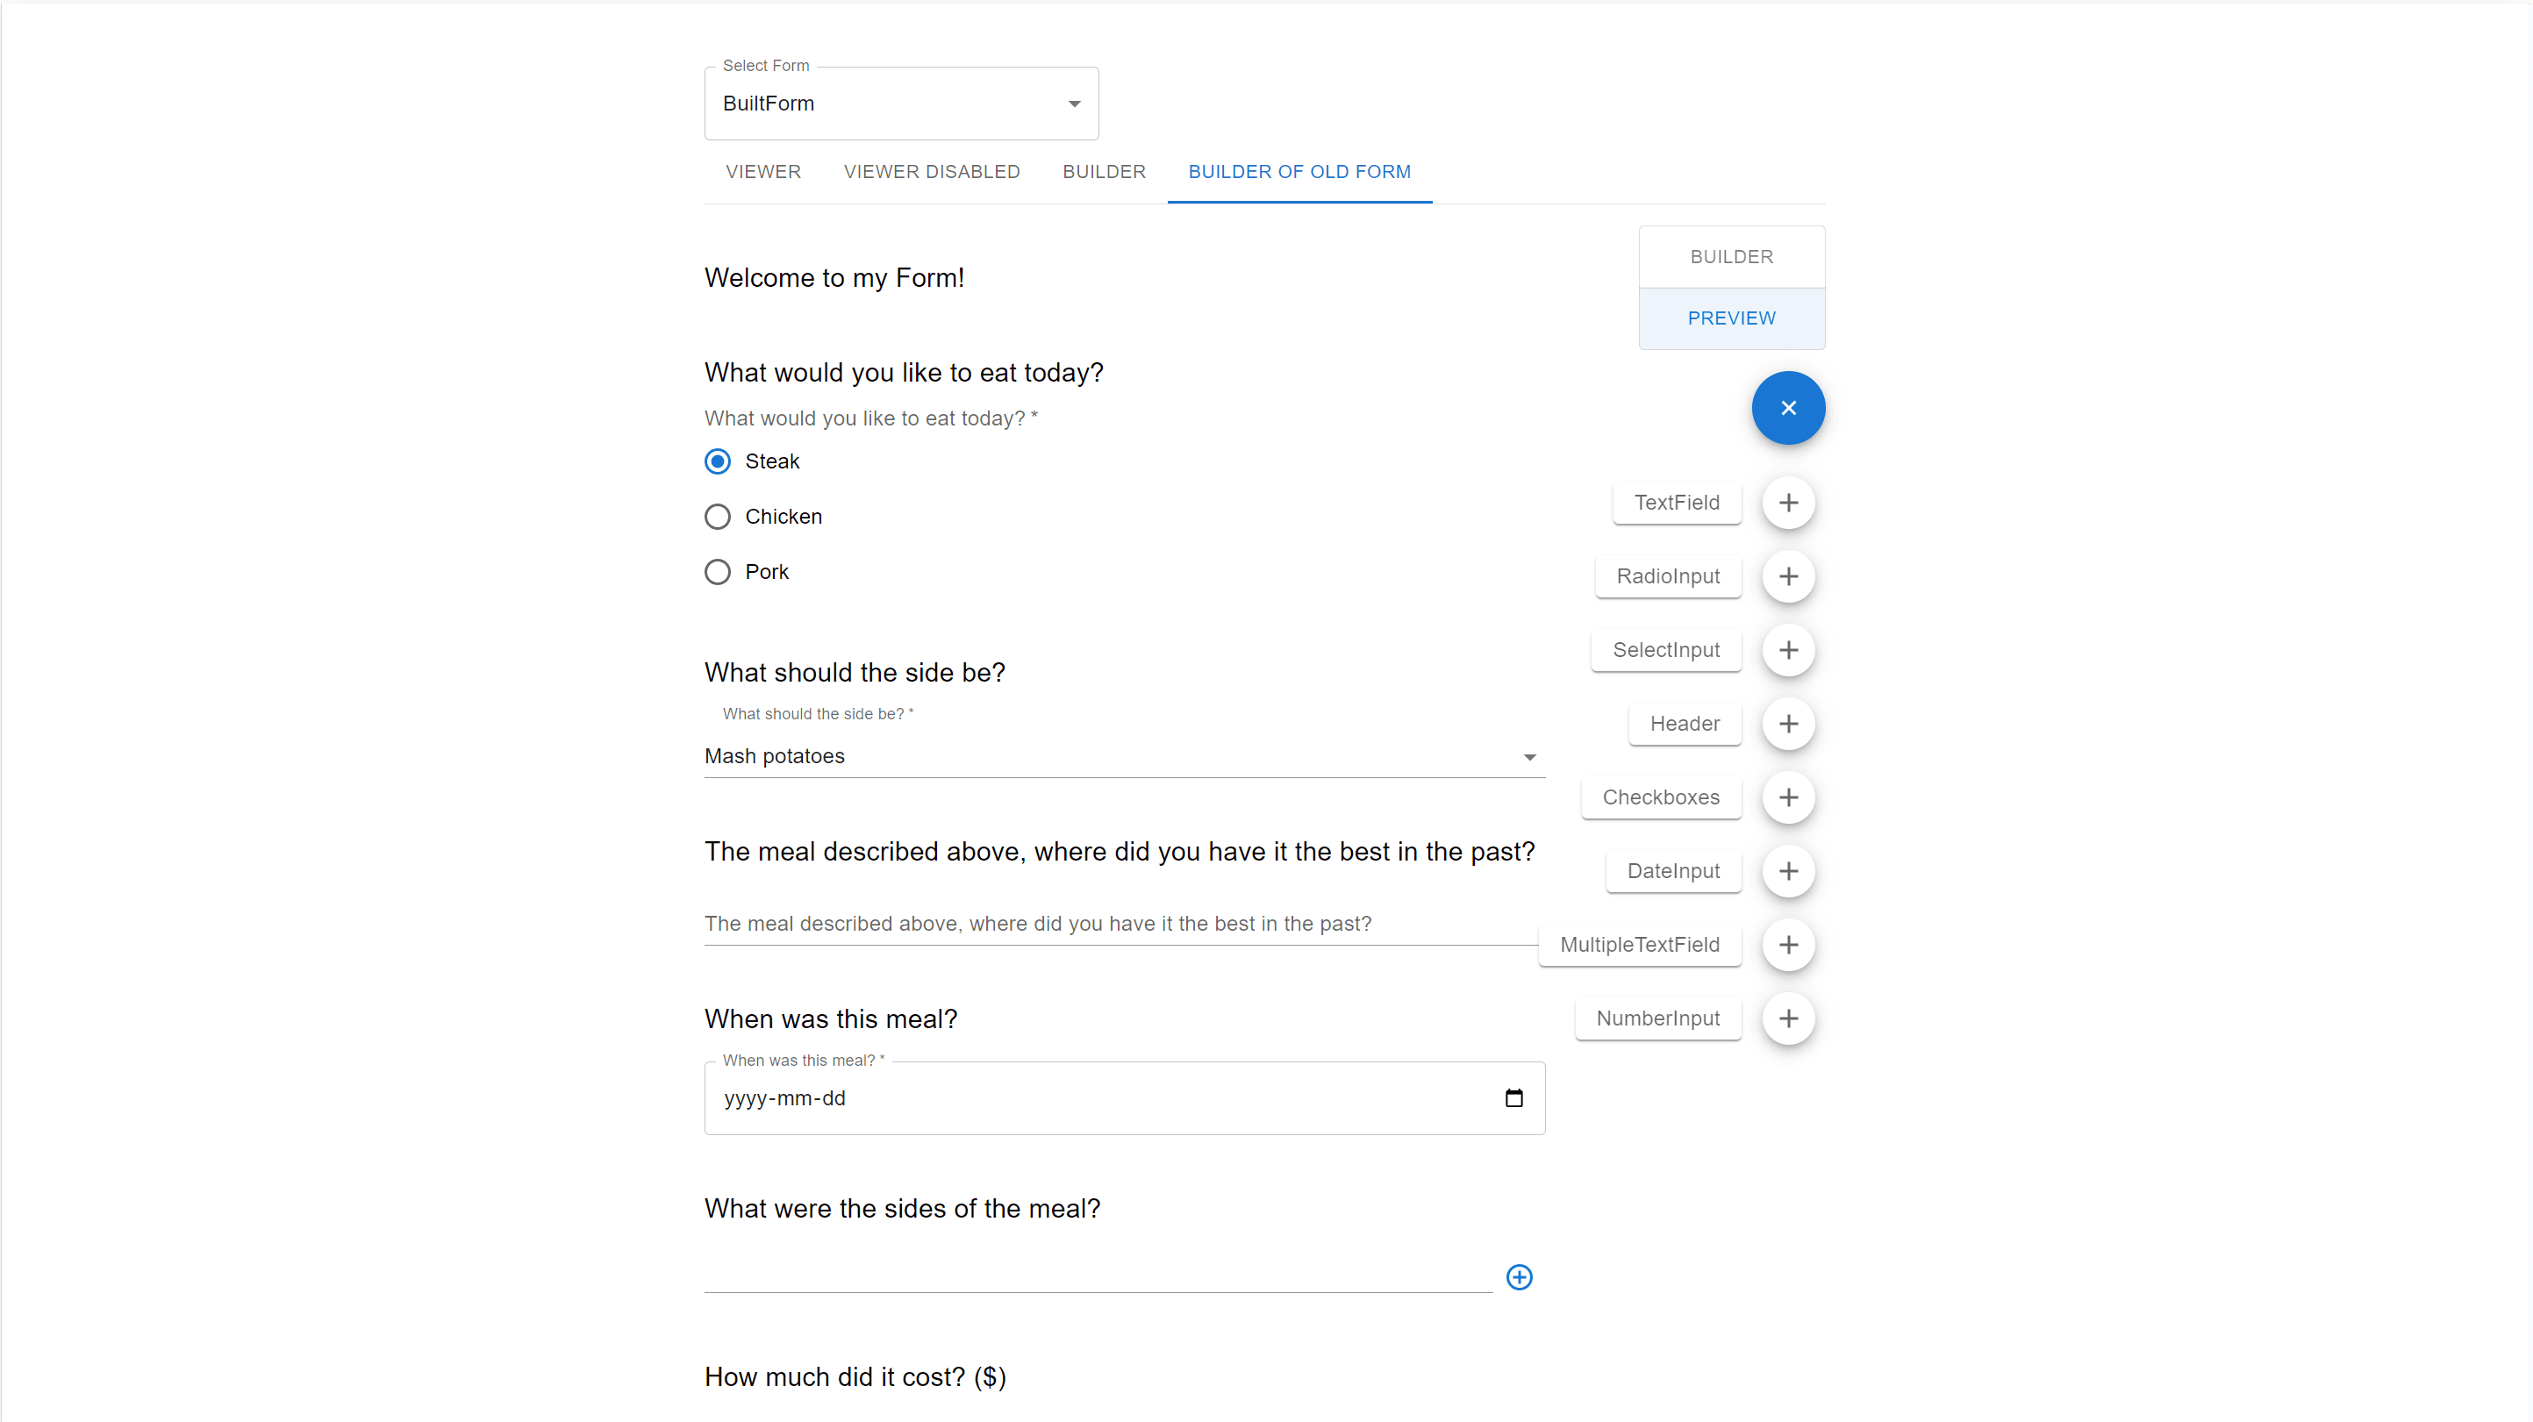Open the calendar date picker icon
This screenshot has width=2533, height=1422.
point(1513,1098)
